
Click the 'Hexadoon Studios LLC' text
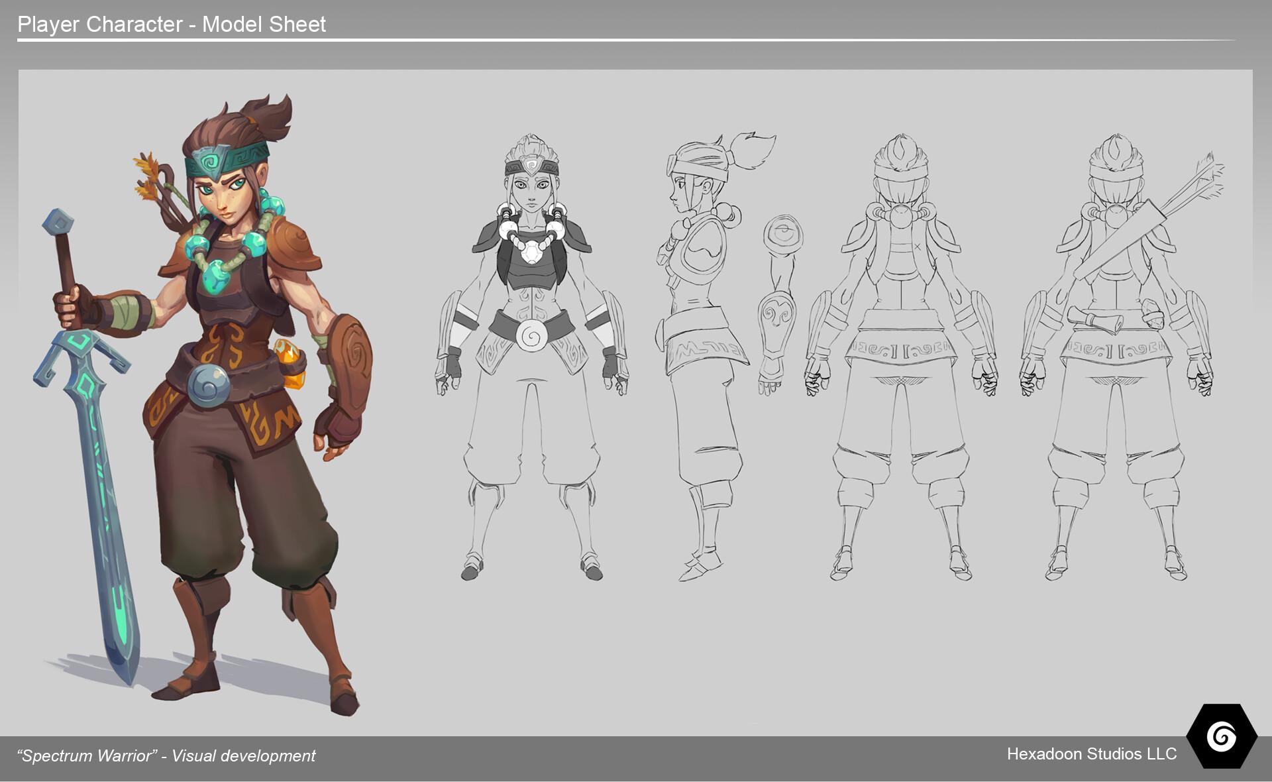(x=1092, y=754)
